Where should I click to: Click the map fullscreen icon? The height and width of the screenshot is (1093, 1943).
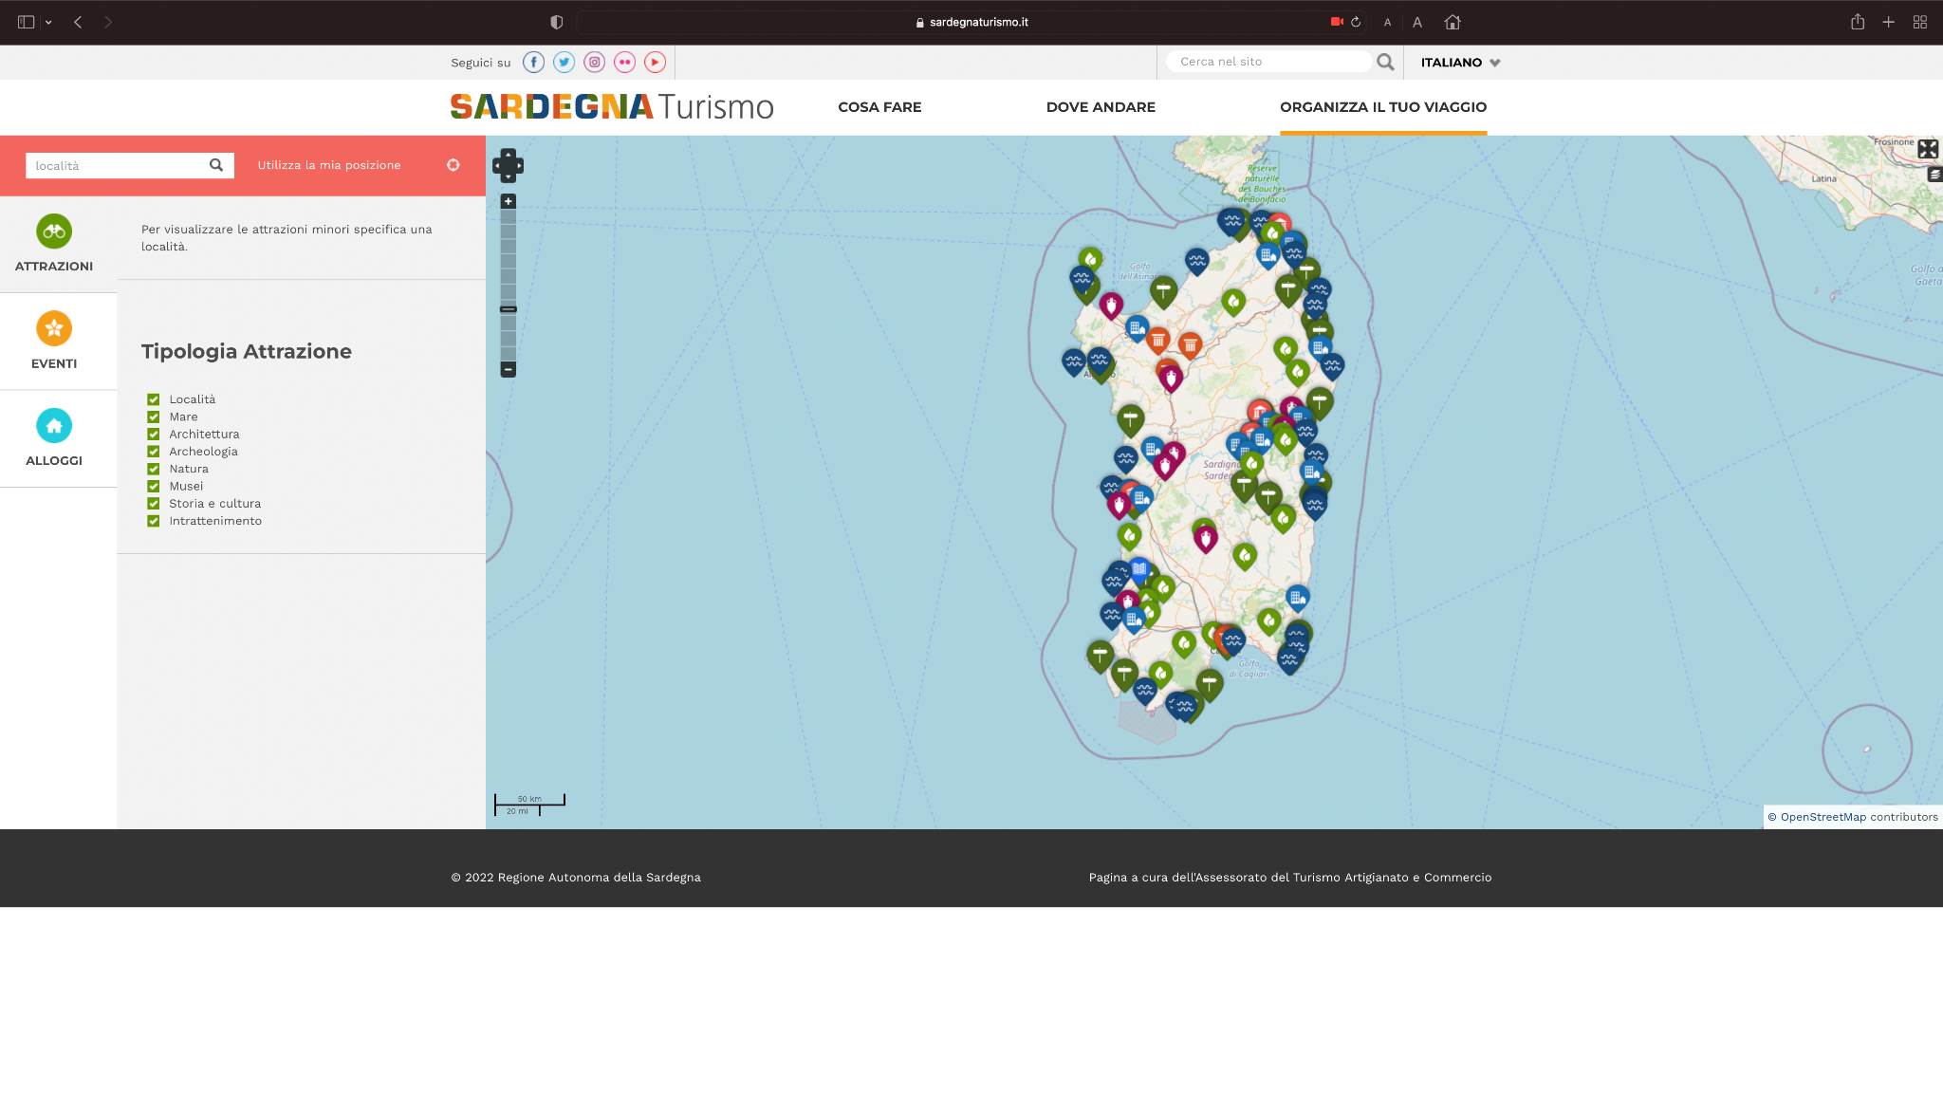click(x=1927, y=149)
